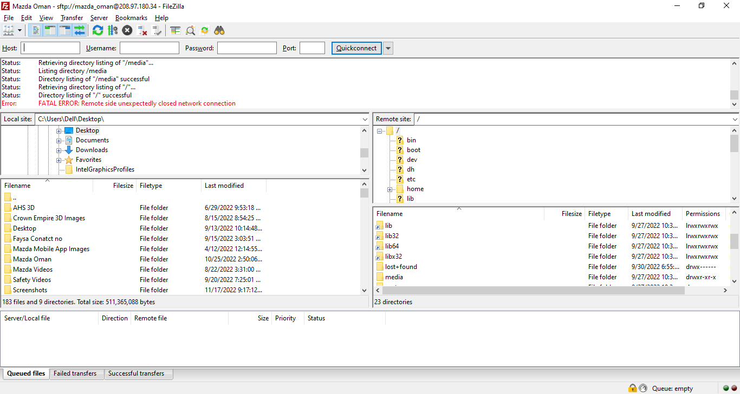
Task: Toggle the transfer queue display
Action: tap(80, 30)
